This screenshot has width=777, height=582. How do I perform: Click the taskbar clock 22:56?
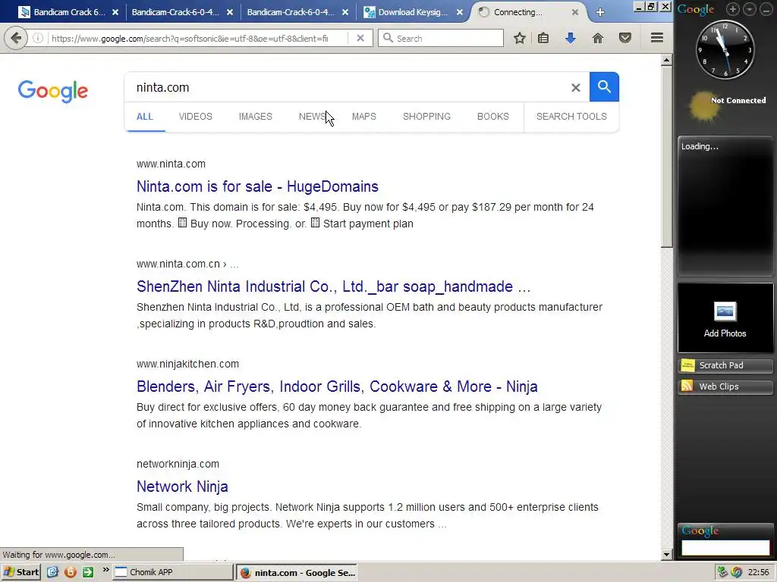pos(758,573)
